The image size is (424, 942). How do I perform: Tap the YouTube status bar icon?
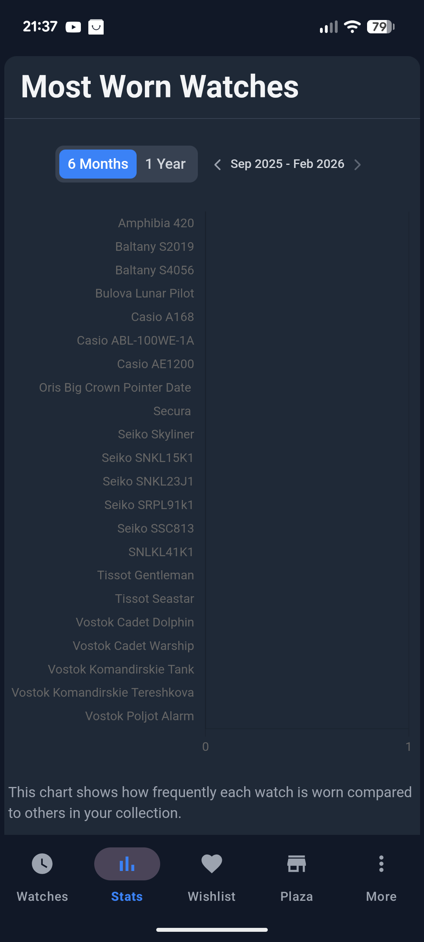point(73,27)
